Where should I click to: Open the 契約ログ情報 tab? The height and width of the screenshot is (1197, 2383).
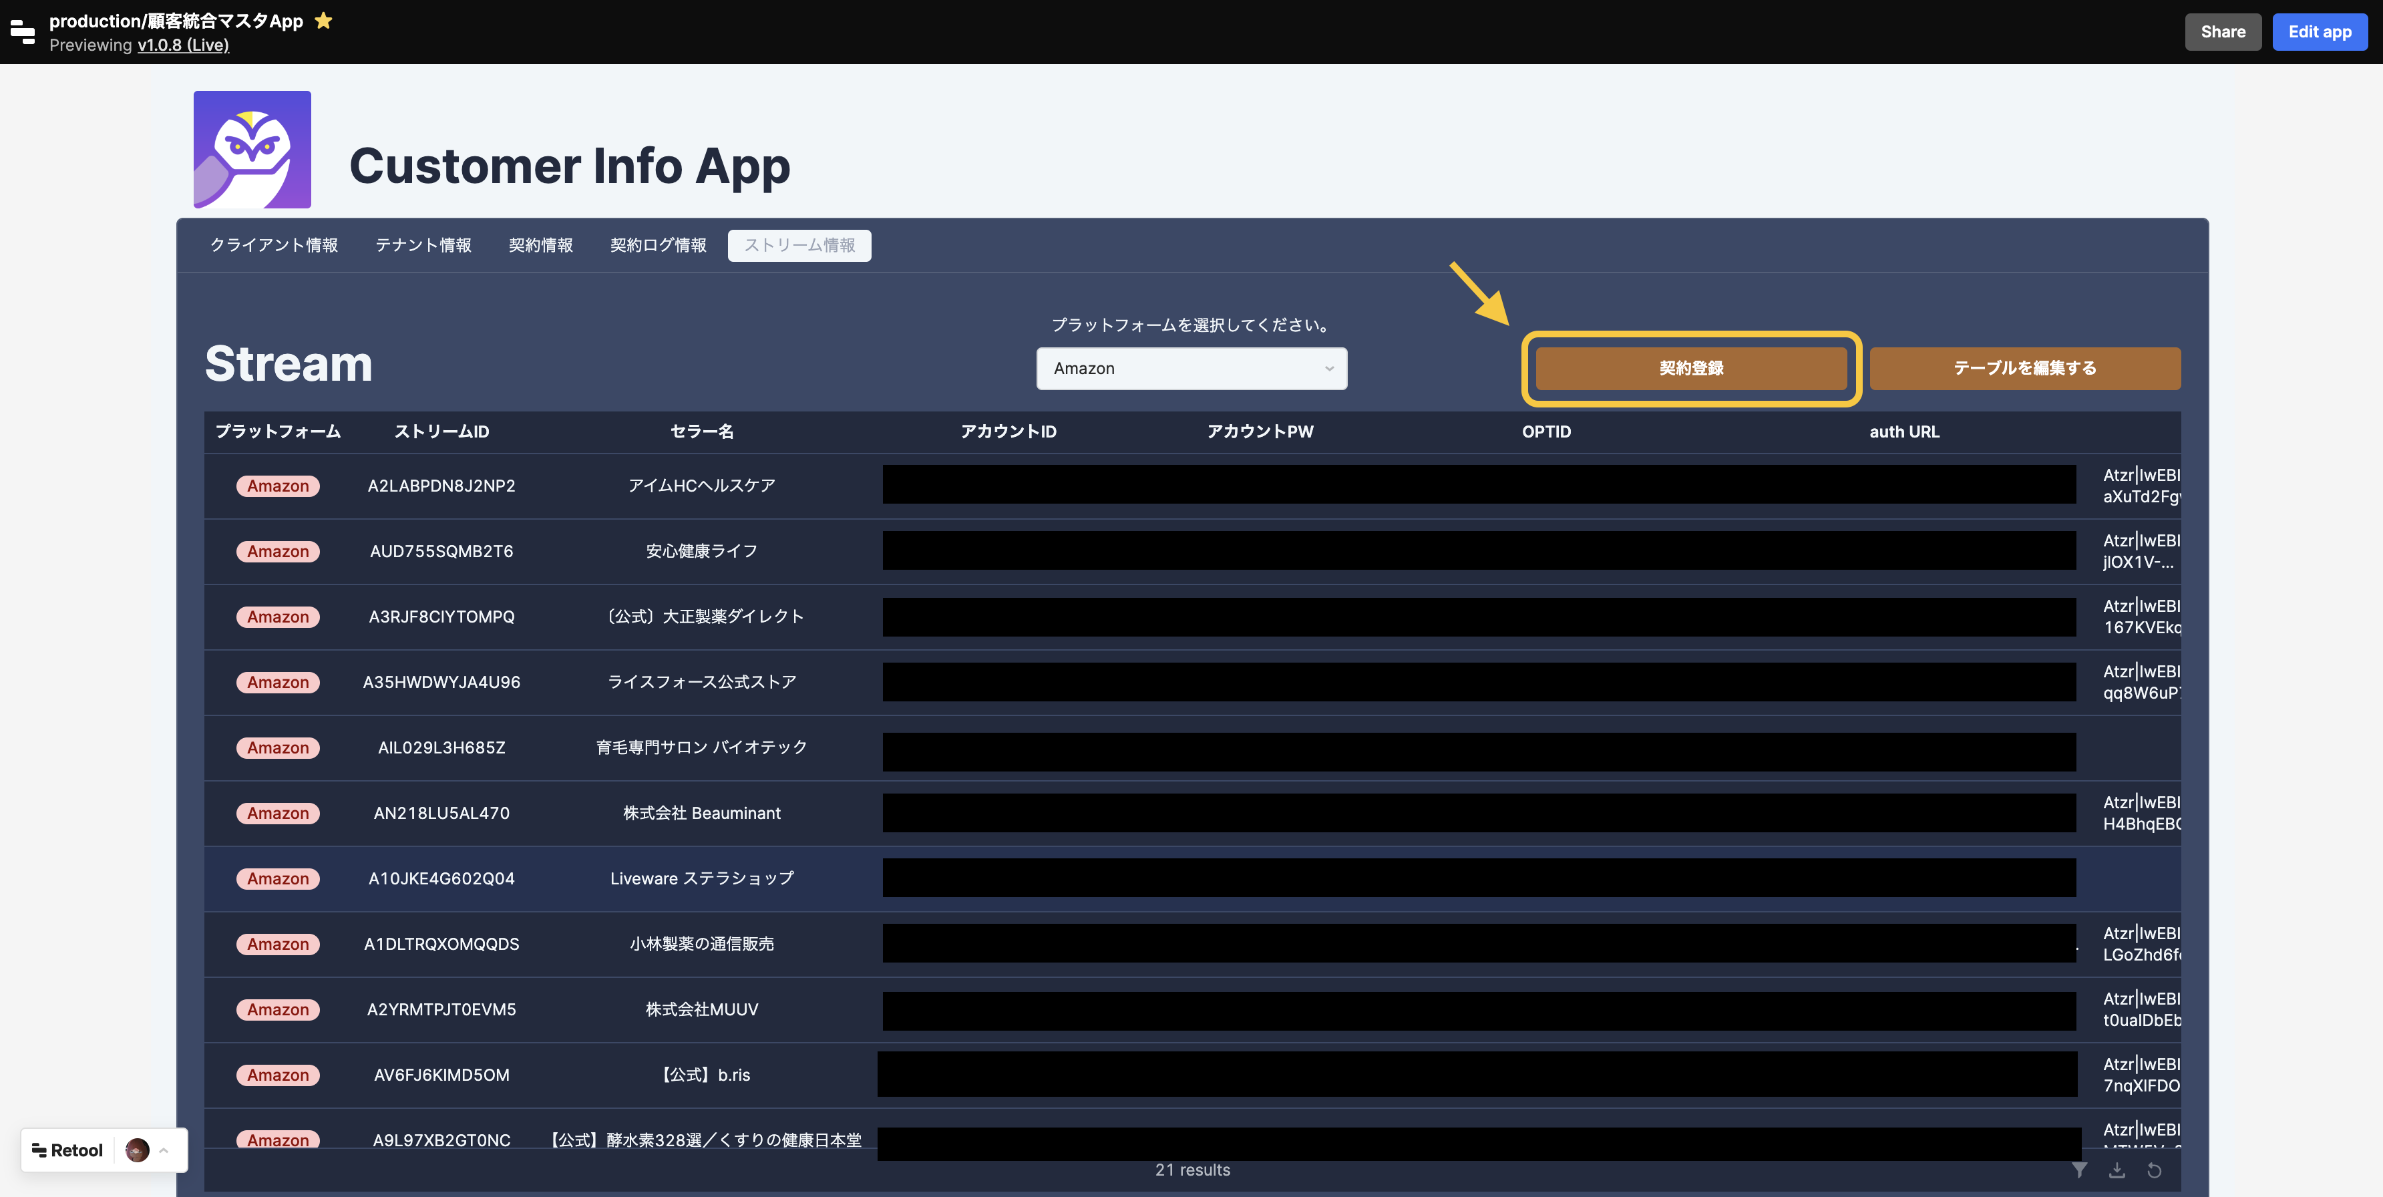pyautogui.click(x=658, y=245)
